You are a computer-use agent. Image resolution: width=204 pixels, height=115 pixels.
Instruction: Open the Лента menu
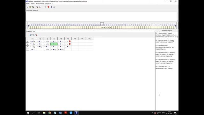(33, 4)
